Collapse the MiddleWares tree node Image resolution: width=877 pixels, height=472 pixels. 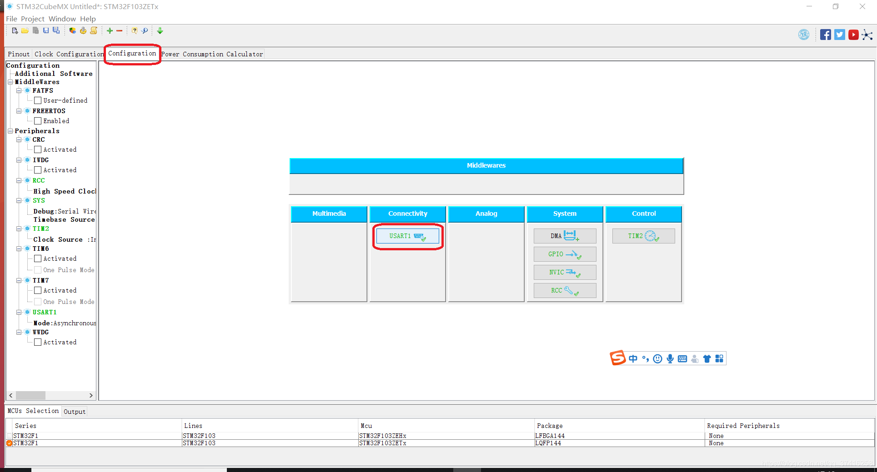10,82
